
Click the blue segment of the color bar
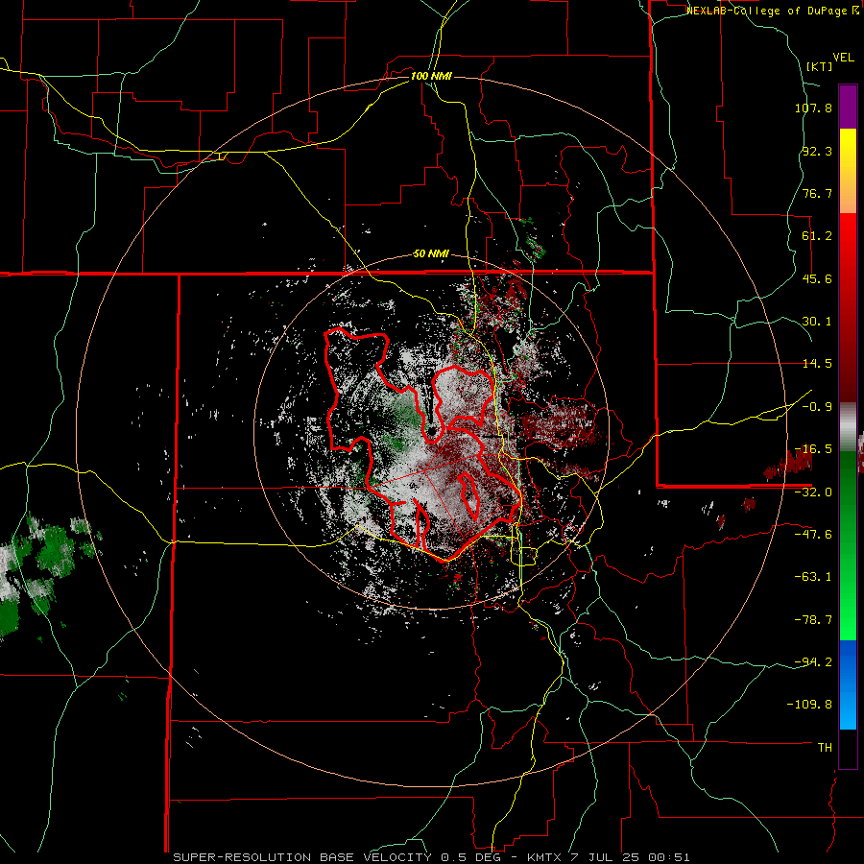[848, 684]
